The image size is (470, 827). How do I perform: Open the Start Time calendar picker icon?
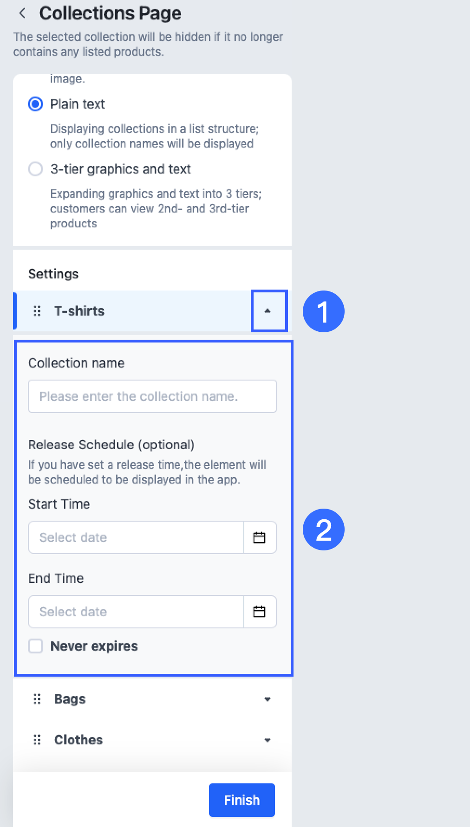(259, 537)
